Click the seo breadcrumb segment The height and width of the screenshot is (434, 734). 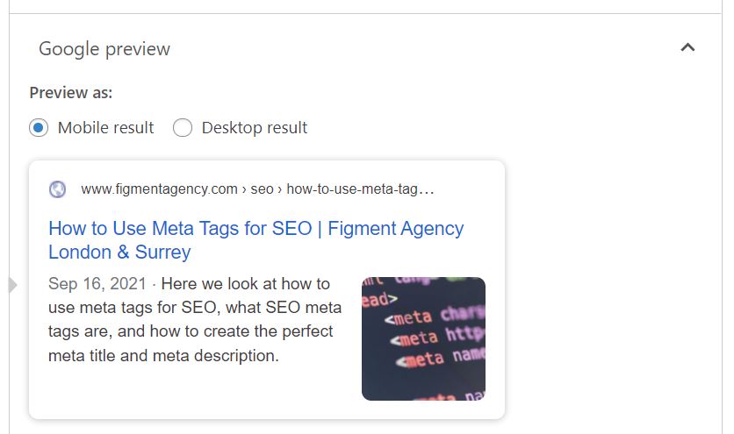pyautogui.click(x=262, y=189)
